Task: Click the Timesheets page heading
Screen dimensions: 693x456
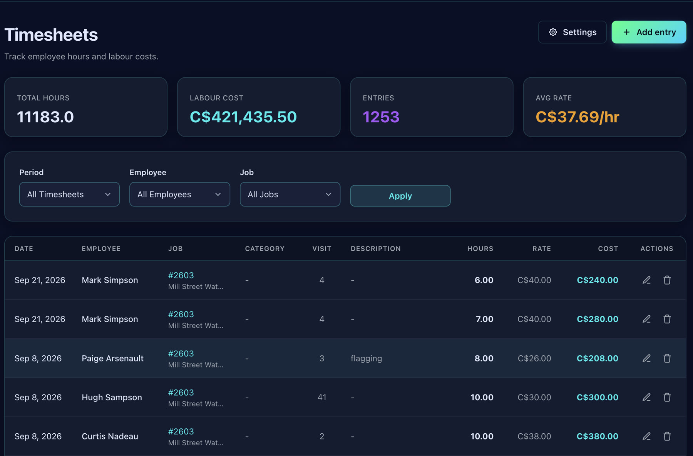Action: click(51, 35)
